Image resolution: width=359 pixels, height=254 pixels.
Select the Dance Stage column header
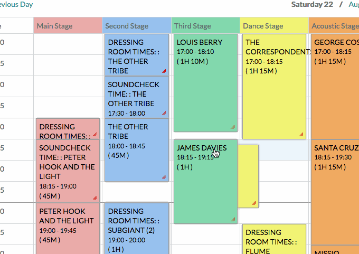(273, 26)
